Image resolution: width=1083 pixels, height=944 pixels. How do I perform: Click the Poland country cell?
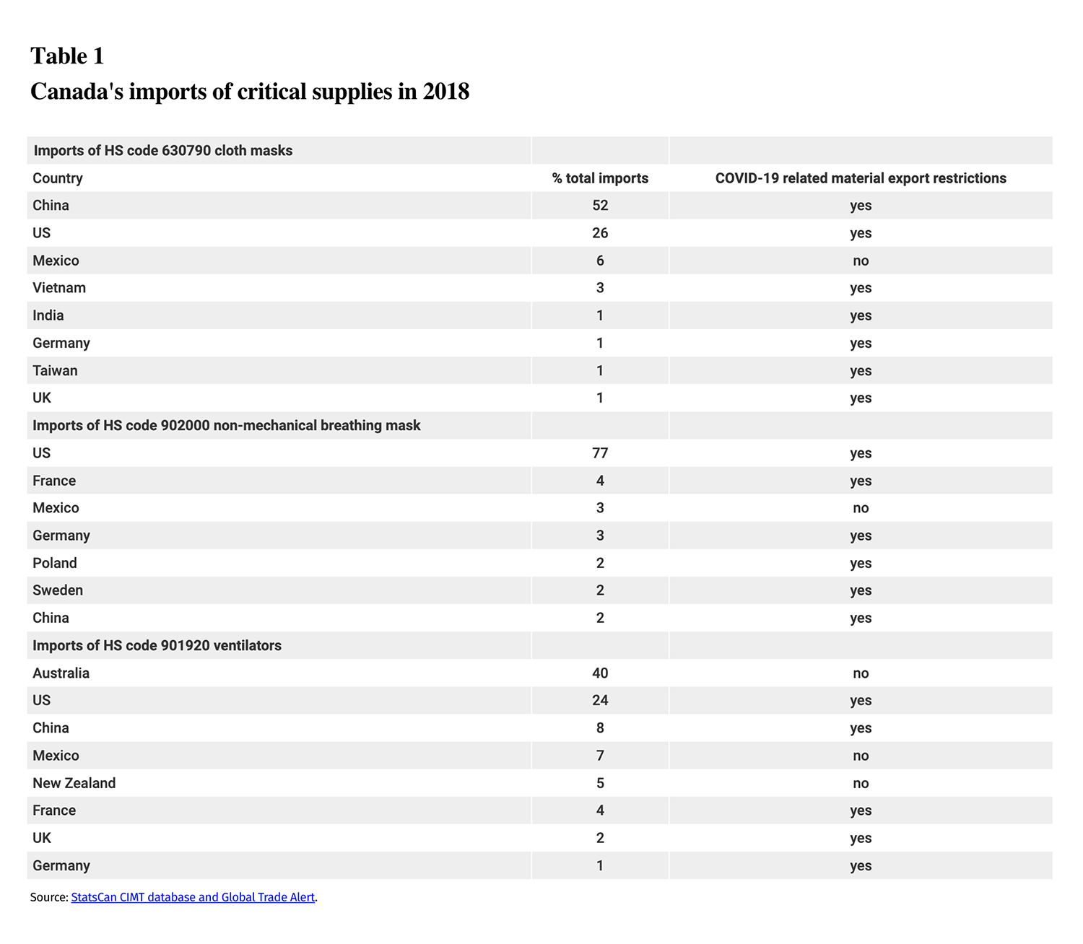click(x=55, y=563)
